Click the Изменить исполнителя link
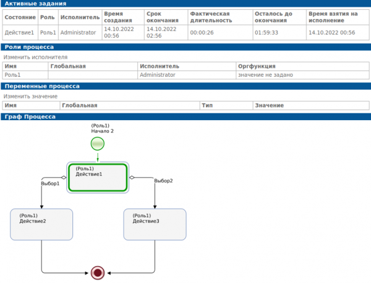Viewport: 371px width, 283px height. 35,57
